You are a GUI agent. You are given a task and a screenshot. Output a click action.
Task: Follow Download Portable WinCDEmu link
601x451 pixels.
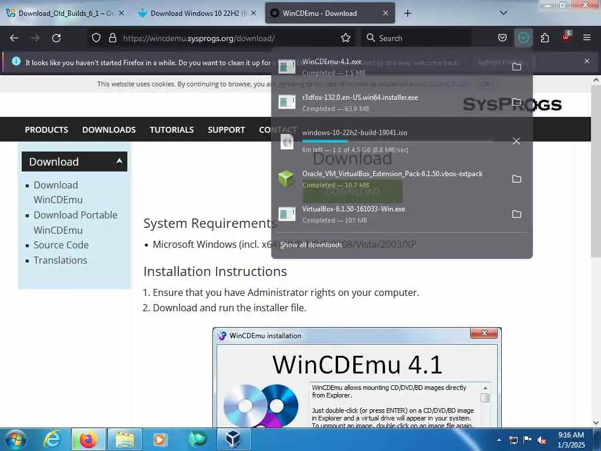(x=76, y=223)
